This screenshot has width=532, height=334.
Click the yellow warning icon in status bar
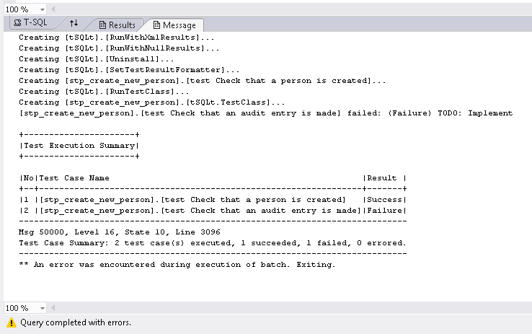11,322
